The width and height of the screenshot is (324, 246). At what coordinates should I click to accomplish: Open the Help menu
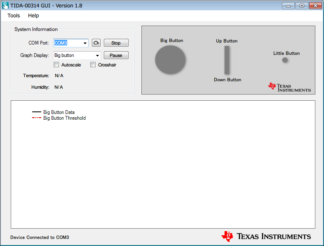pyautogui.click(x=33, y=16)
